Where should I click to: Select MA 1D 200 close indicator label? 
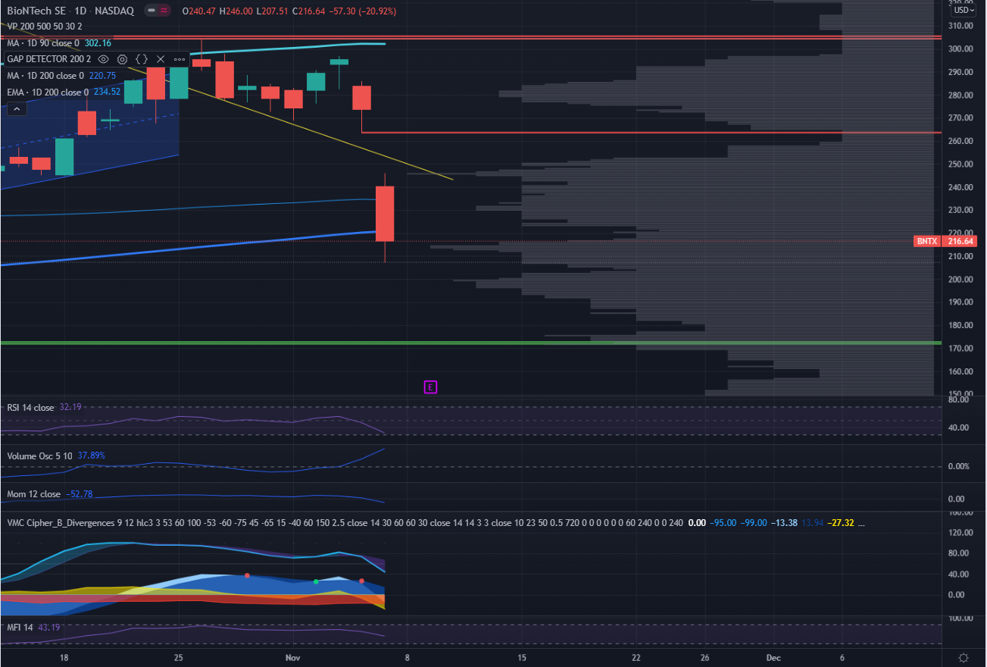click(x=45, y=75)
